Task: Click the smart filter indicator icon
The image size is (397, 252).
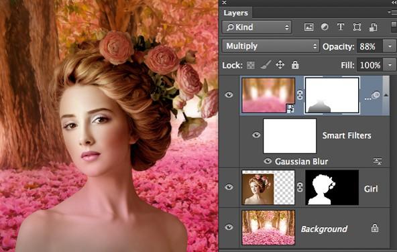Action: tap(376, 95)
